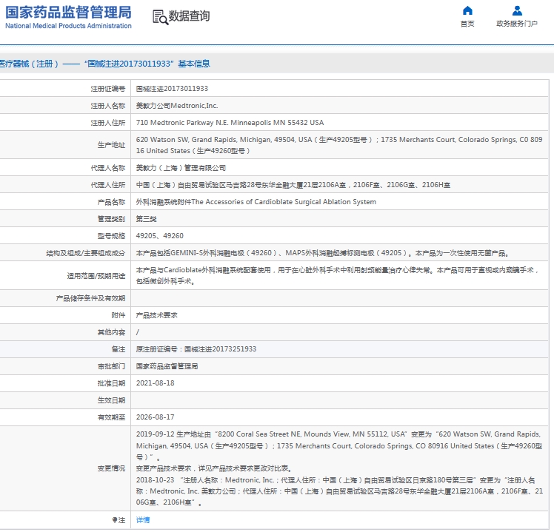Click the change record dated 2018-10-23

tap(339, 491)
